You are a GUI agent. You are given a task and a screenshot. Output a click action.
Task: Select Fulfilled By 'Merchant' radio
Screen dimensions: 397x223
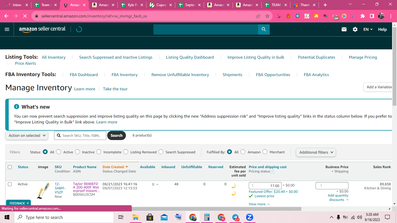[x=265, y=152]
